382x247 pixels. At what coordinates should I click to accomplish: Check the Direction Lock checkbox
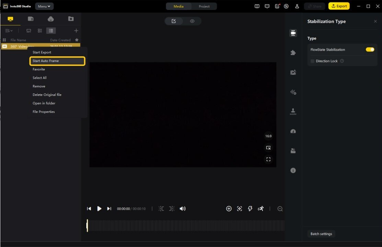[x=312, y=61]
